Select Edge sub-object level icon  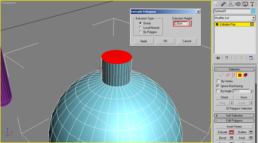(x=228, y=75)
